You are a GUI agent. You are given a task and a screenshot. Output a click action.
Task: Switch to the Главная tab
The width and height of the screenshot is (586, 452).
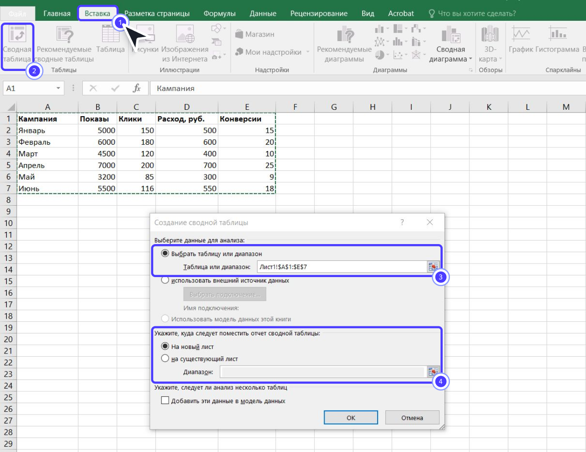57,14
